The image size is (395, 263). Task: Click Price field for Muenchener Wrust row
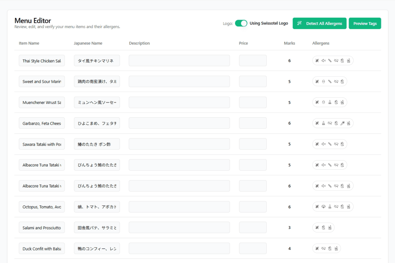[x=253, y=103]
